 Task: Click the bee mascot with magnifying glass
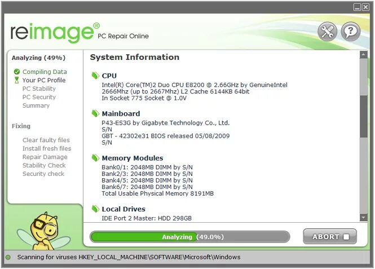click(x=45, y=231)
